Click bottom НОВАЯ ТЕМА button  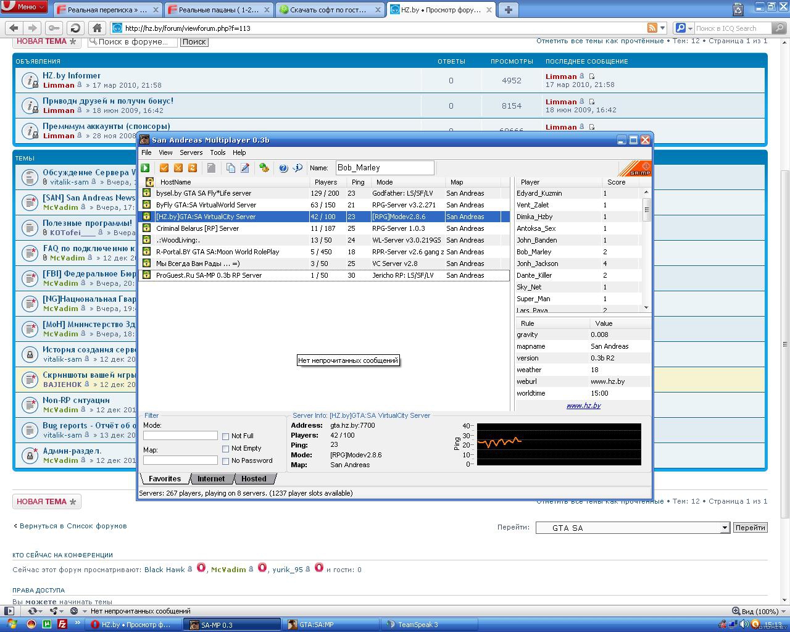click(46, 502)
